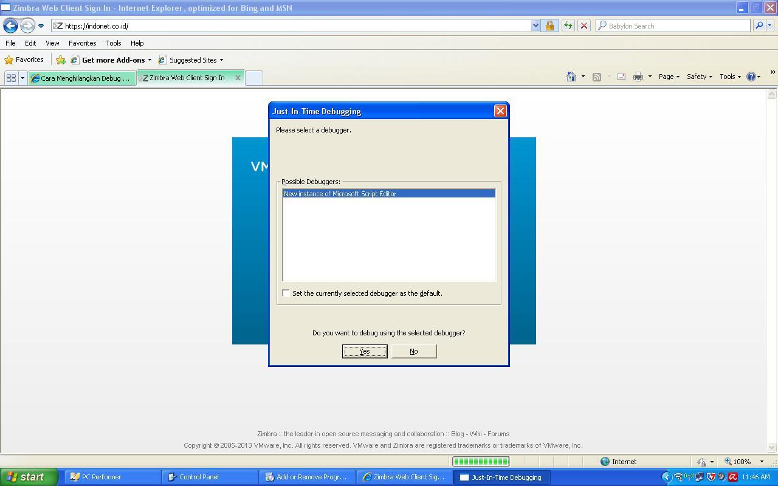This screenshot has height=486, width=778.
Task: Expand the command bar overflow chevron
Action: 773,72
